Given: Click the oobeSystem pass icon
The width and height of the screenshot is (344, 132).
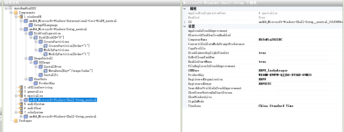Looking at the screenshot, I should click(x=21, y=112).
